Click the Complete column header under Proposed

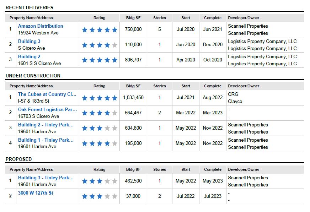tap(213, 169)
